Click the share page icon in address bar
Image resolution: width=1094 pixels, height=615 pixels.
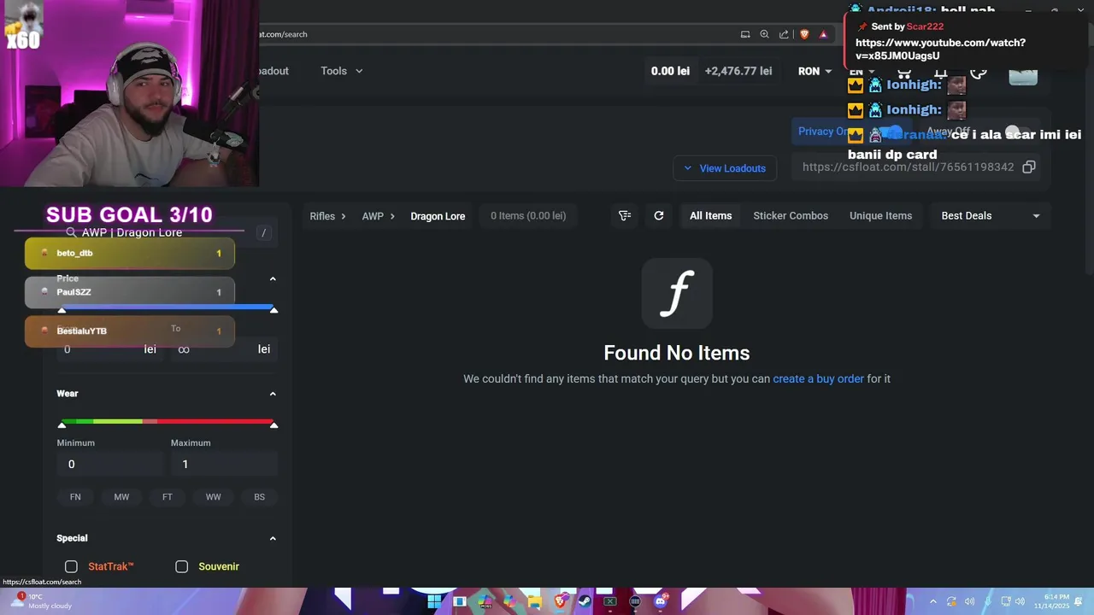point(784,34)
